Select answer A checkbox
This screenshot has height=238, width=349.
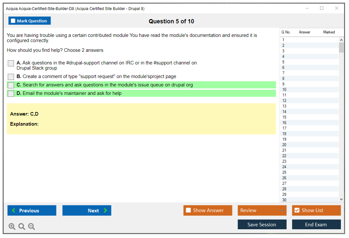(x=11, y=63)
